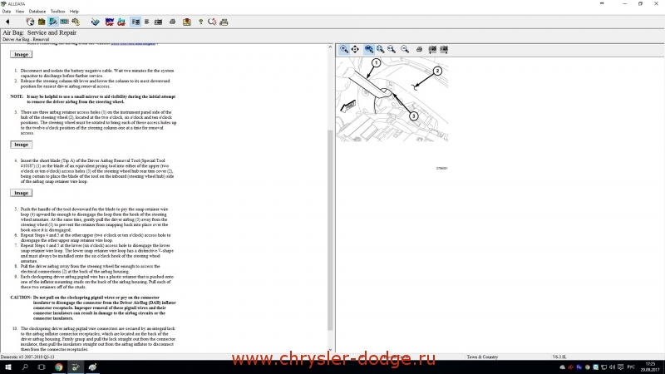Open the Data menu

pyautogui.click(x=7, y=12)
